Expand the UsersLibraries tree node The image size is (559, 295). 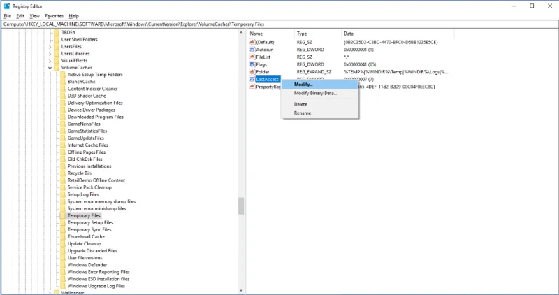[50, 54]
